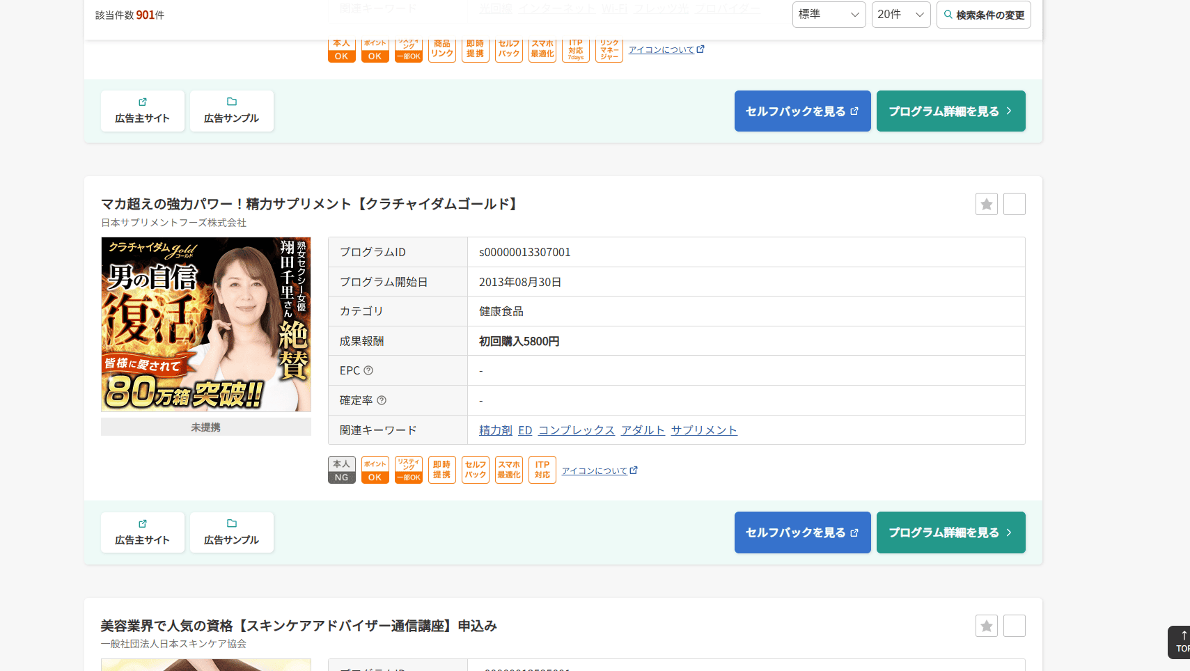Follow the サプリメント keyword link
This screenshot has width=1190, height=671.
[704, 430]
